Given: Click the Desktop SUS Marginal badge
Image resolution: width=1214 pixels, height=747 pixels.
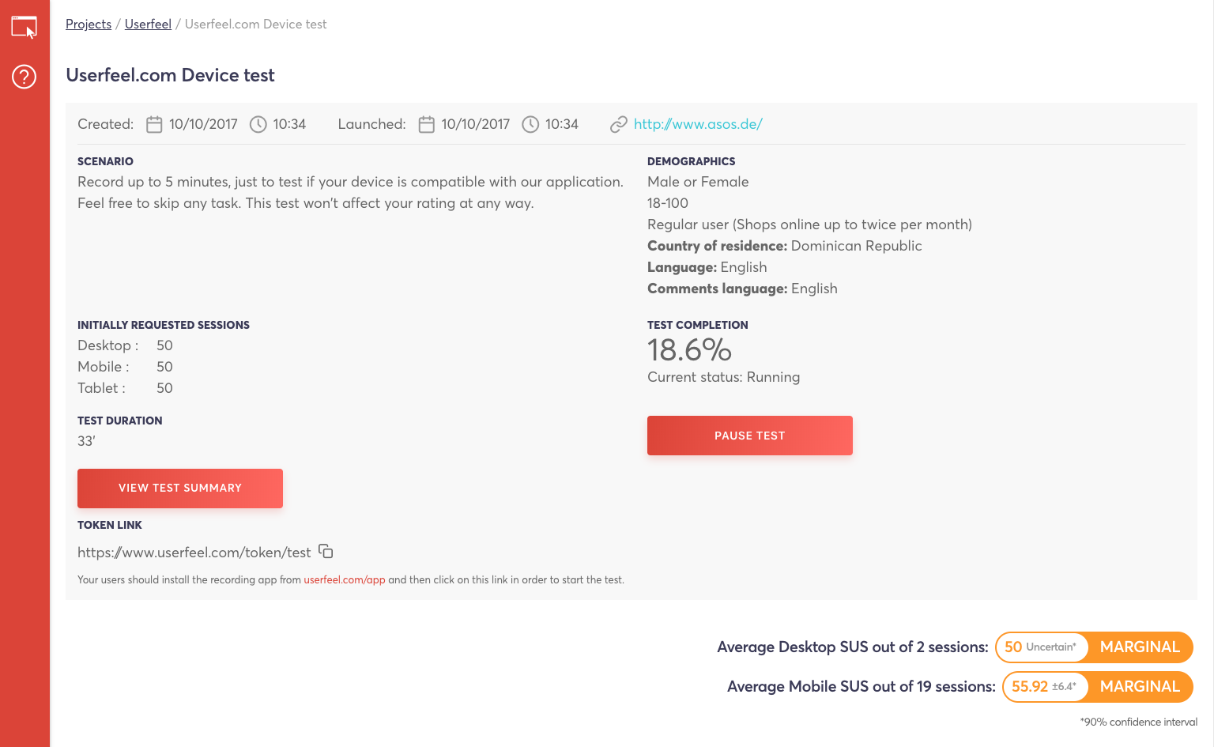Looking at the screenshot, I should coord(1140,647).
